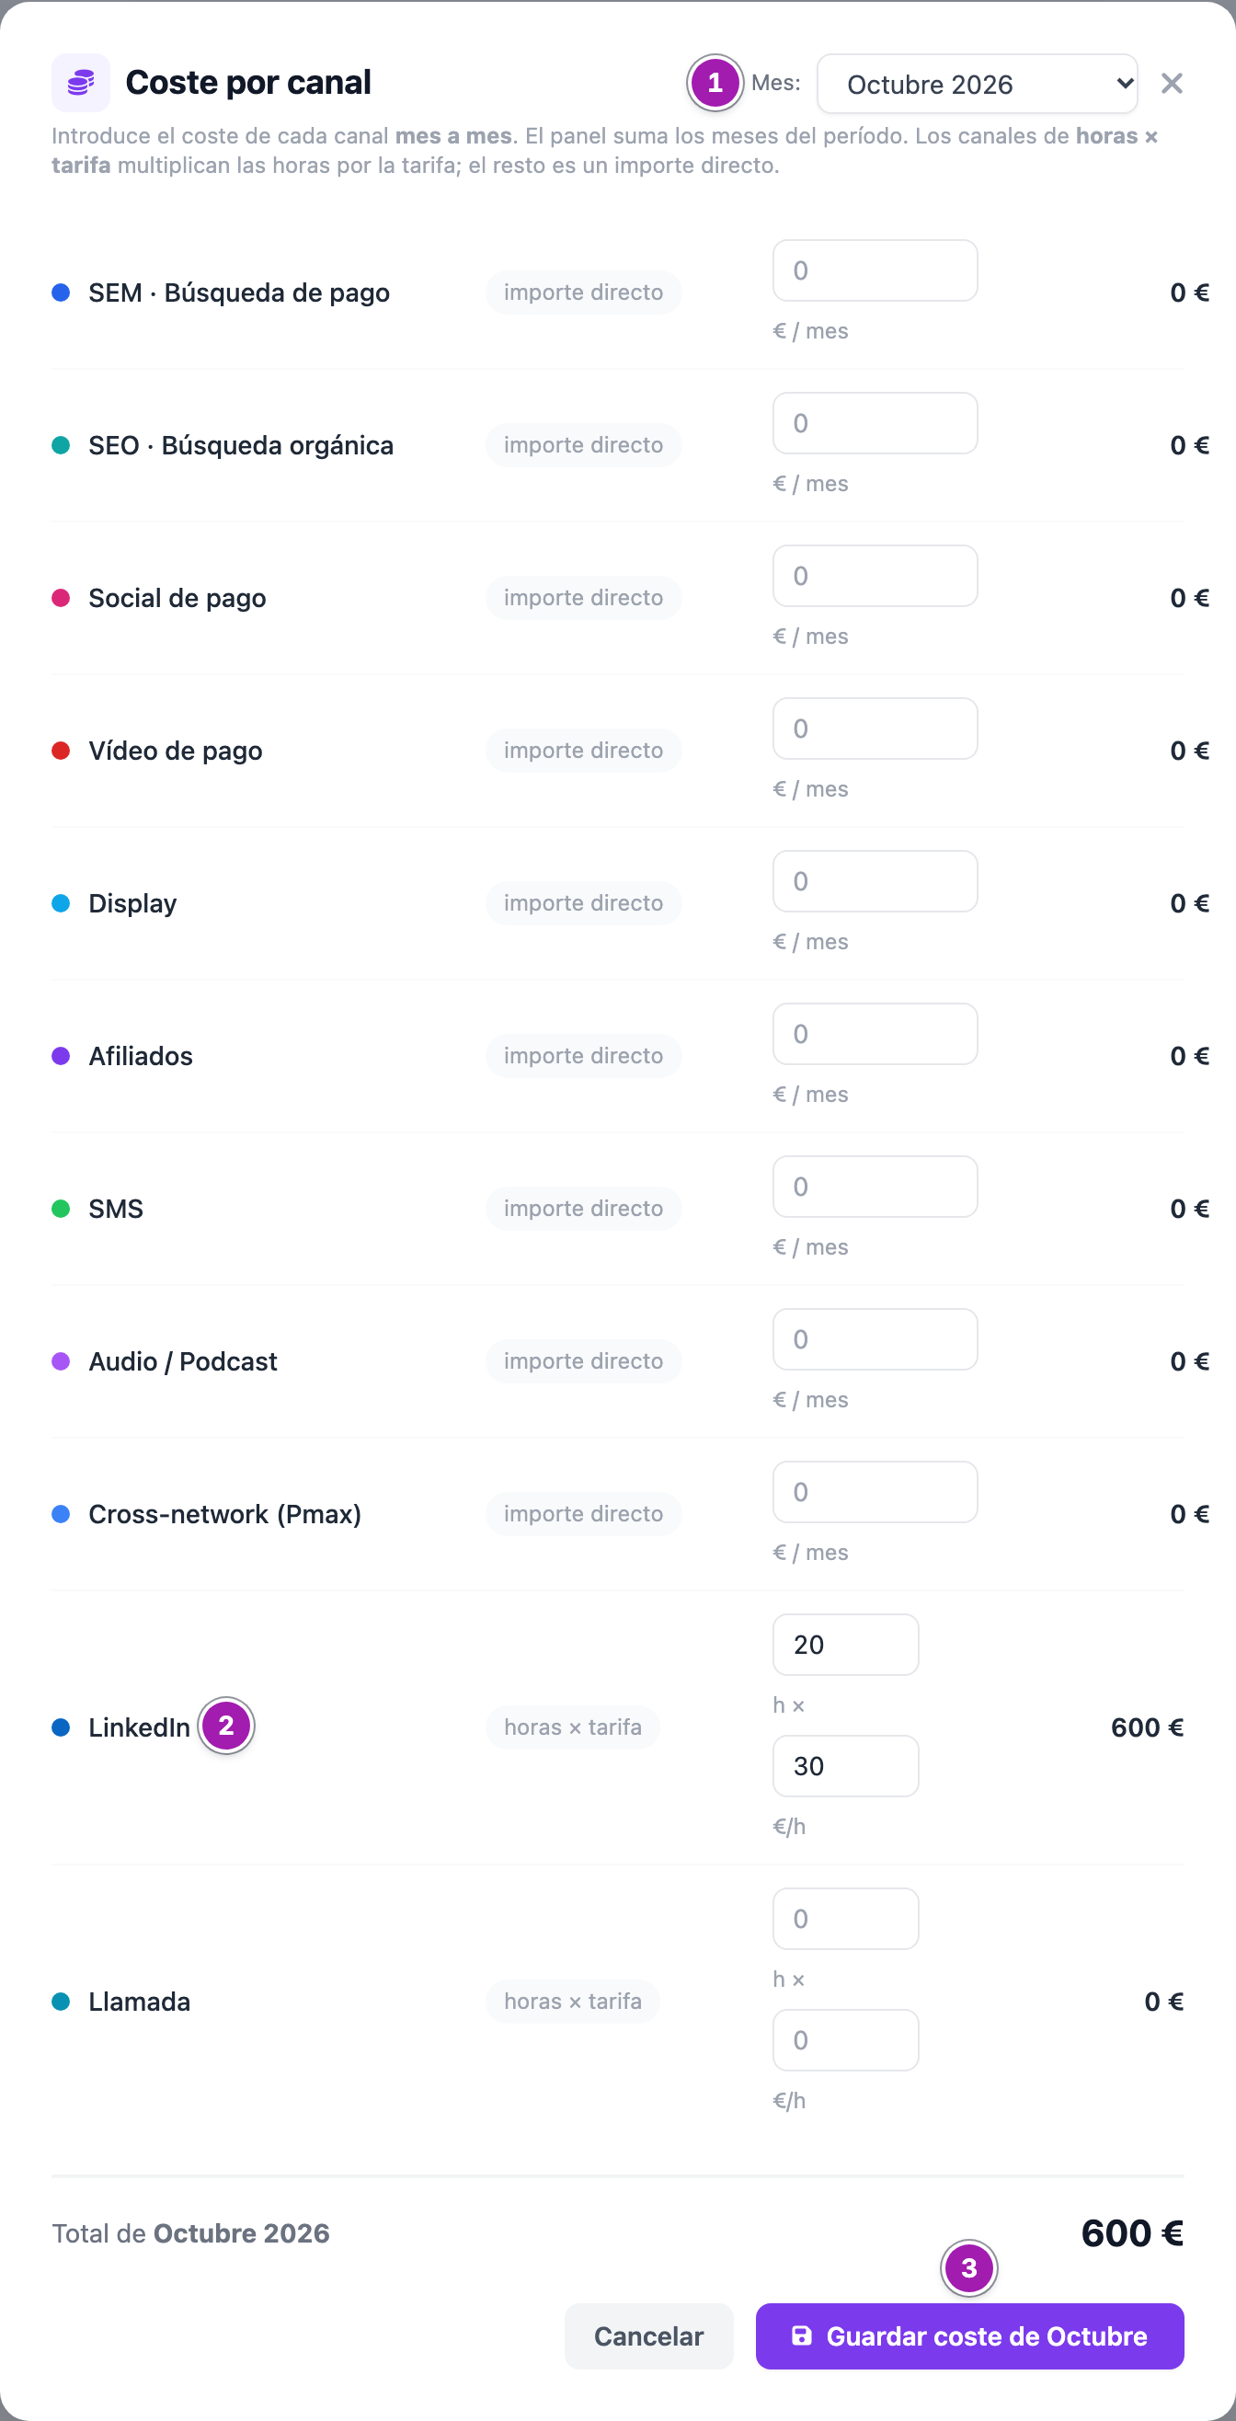The width and height of the screenshot is (1236, 2421).
Task: Select the Llamada hours input field
Action: [846, 1919]
